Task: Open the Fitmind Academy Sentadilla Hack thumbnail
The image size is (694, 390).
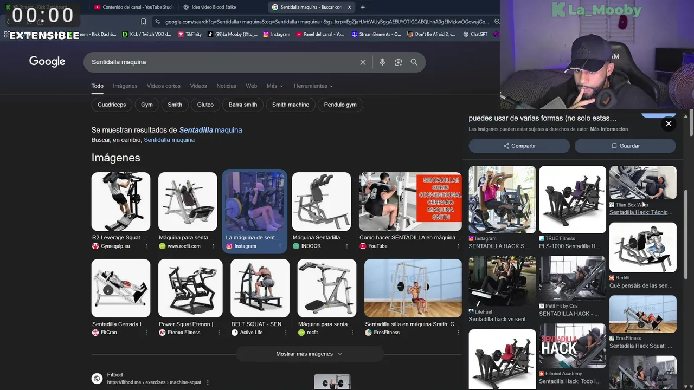Action: pyautogui.click(x=573, y=346)
